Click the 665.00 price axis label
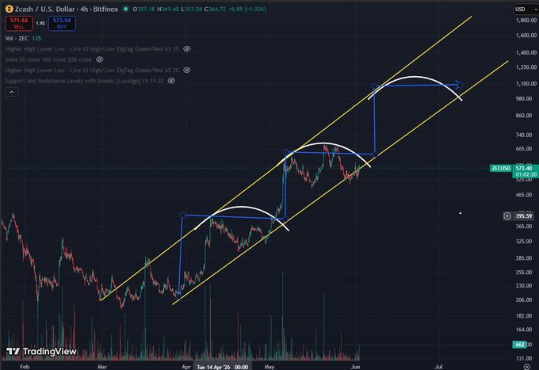The image size is (539, 370). point(524,149)
